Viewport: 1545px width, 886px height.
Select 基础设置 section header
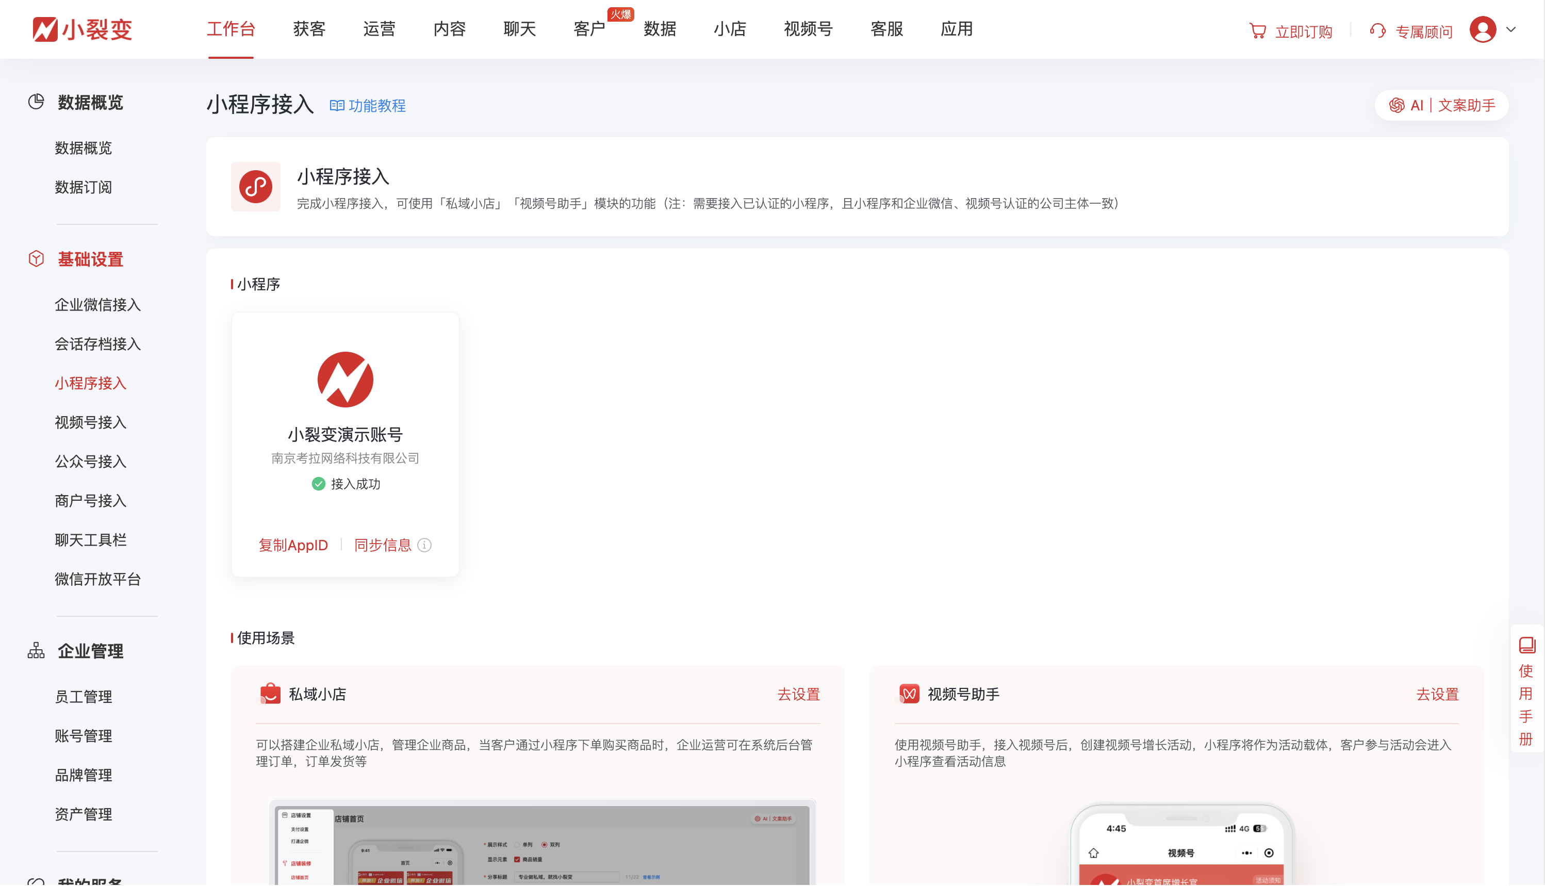point(91,259)
